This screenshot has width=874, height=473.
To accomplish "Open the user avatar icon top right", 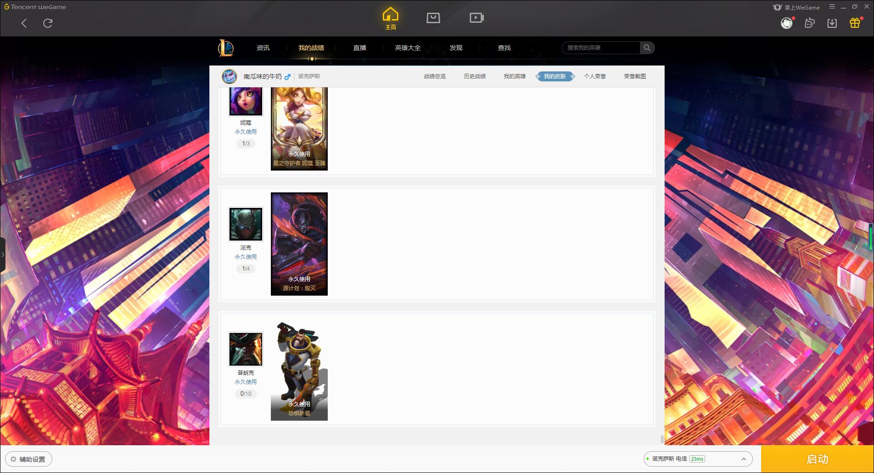I will pos(787,23).
